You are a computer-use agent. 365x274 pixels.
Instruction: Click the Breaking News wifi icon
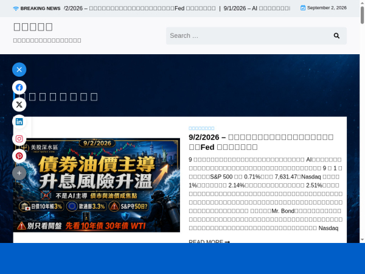click(16, 9)
